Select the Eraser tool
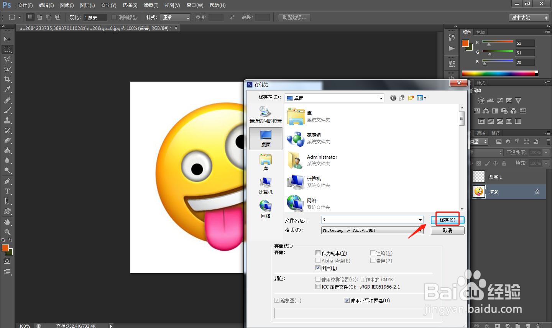552x328 pixels. 7,140
